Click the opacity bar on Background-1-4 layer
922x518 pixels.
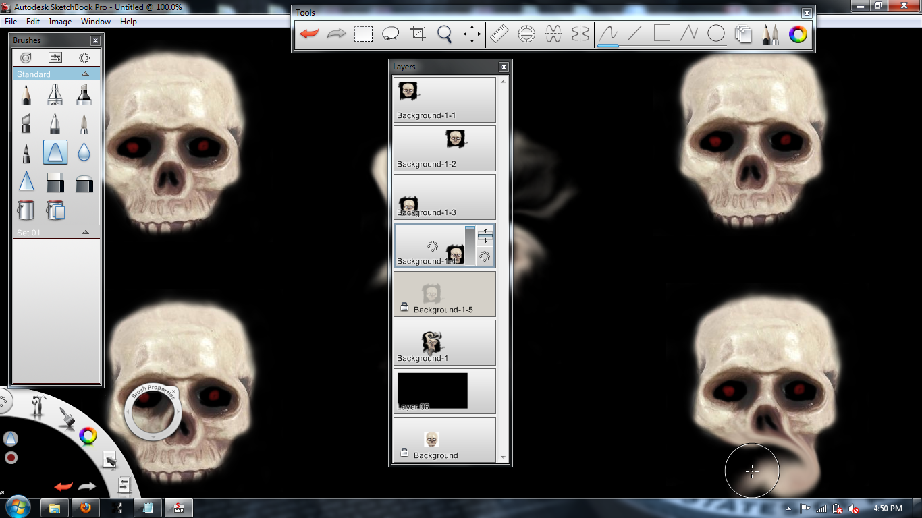[470, 246]
